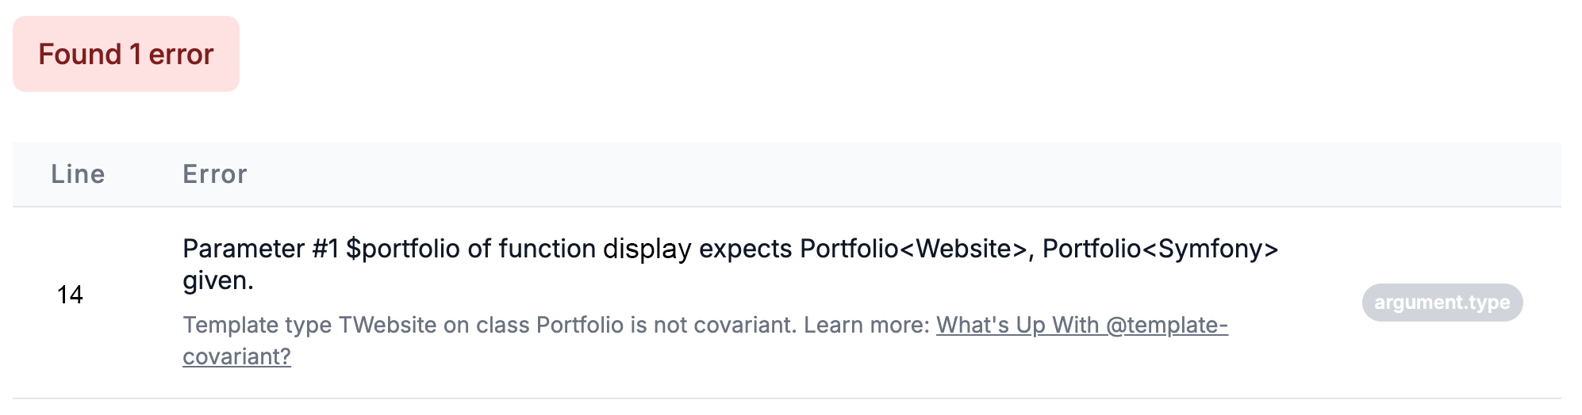
Task: Click the Portfolio<Website> expected type text
Action: click(x=916, y=249)
